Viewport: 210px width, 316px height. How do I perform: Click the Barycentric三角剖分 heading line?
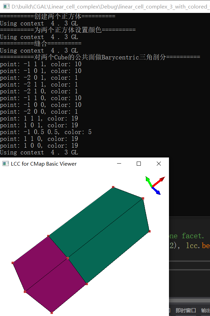pyautogui.click(x=100, y=57)
